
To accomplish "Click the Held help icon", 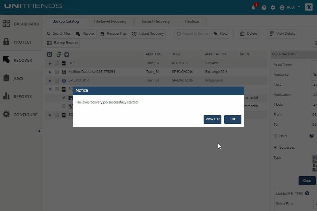I will (x=312, y=136).
